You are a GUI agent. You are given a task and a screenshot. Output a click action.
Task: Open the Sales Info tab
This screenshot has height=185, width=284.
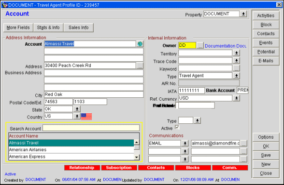point(79,27)
